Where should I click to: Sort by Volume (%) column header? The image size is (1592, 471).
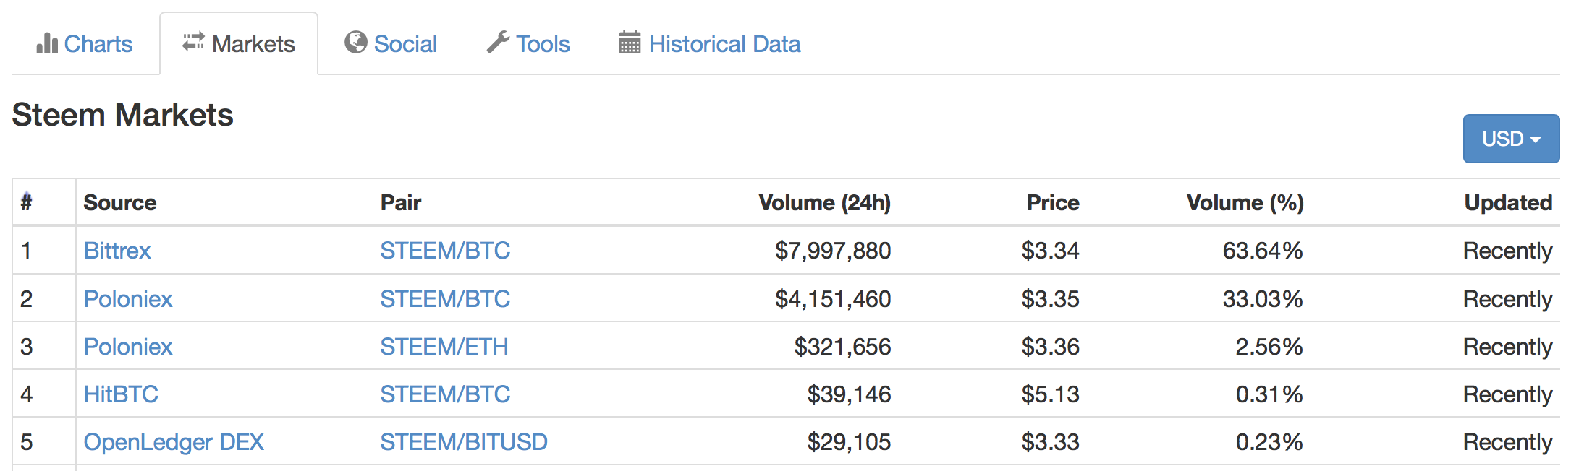1245,203
